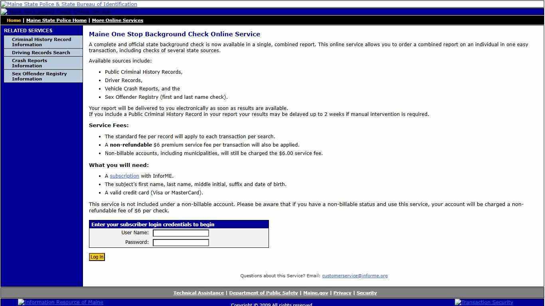The image size is (545, 306).
Task: Select Criminal History Record Information in sidebar
Action: pyautogui.click(x=41, y=42)
